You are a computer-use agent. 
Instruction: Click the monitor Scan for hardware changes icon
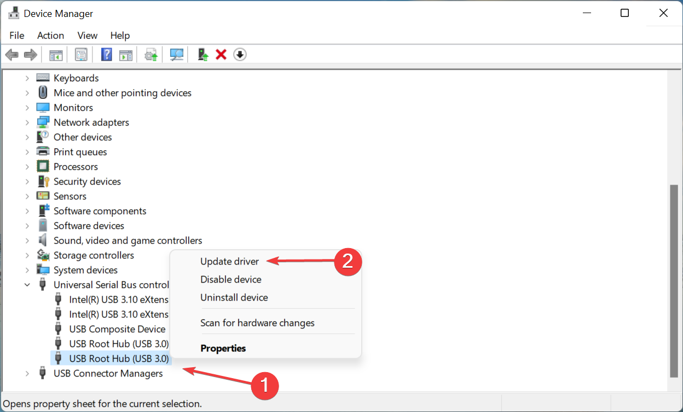click(177, 55)
